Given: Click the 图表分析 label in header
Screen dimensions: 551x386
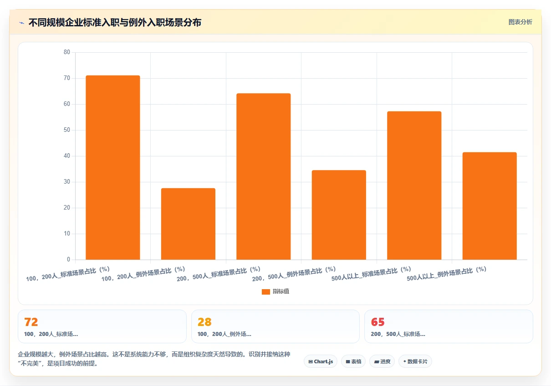Looking at the screenshot, I should coord(520,22).
